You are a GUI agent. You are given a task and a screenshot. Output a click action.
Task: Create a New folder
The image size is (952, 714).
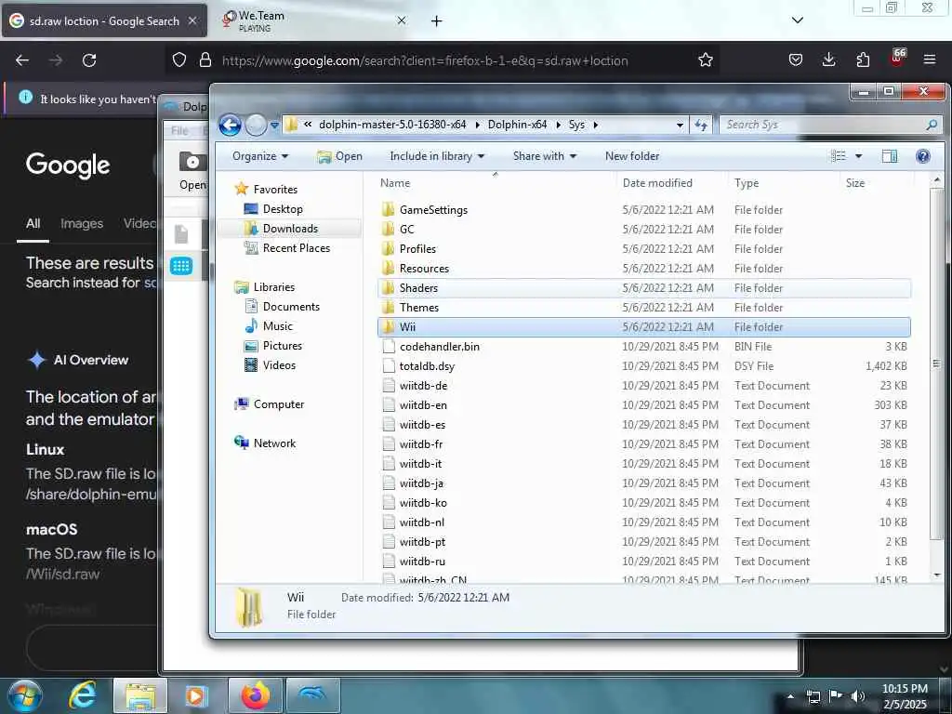(x=631, y=156)
